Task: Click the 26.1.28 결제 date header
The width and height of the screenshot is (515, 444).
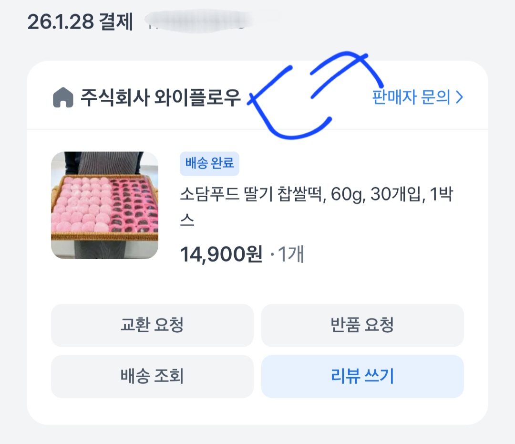Action: click(x=80, y=22)
